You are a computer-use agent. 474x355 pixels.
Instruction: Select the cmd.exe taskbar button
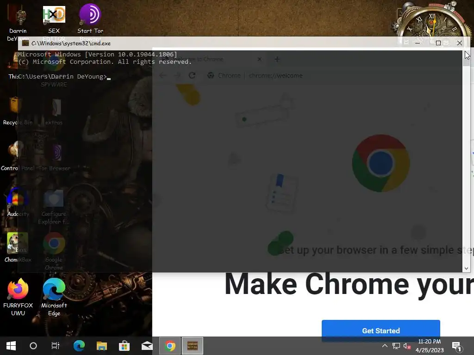click(193, 346)
